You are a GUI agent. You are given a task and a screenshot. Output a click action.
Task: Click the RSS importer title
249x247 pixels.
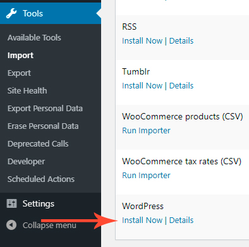[x=130, y=27]
